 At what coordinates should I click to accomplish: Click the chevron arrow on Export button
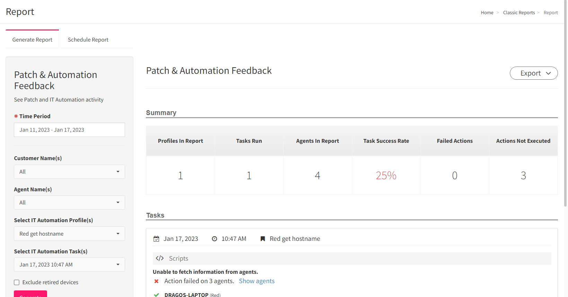click(x=548, y=73)
